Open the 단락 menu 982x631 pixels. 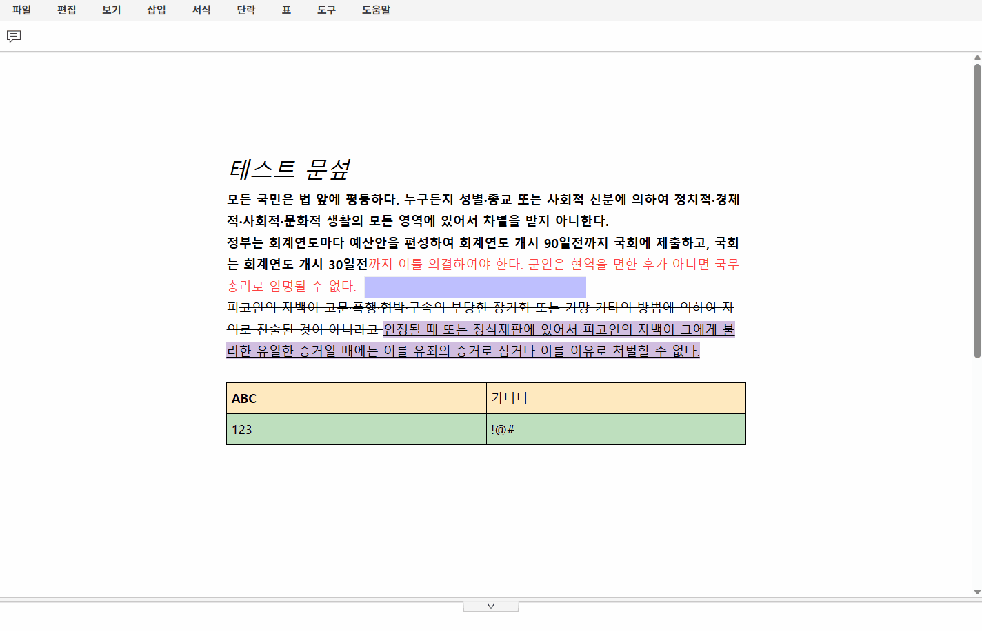(x=246, y=10)
